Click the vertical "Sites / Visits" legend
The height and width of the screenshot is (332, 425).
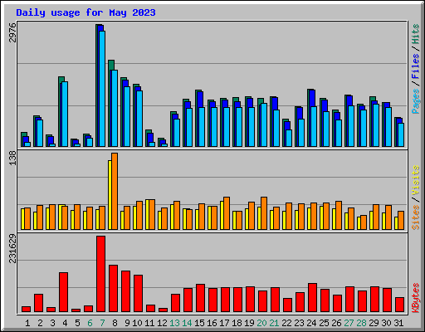415,198
